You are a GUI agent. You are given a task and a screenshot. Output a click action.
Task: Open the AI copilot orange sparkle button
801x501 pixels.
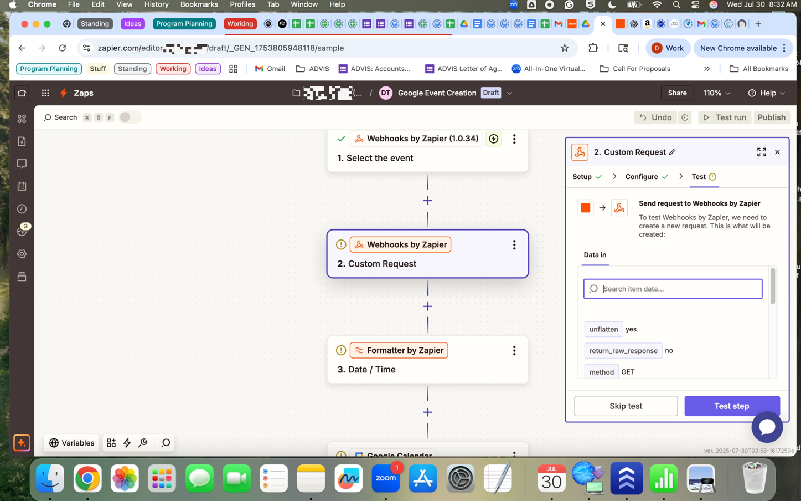(x=22, y=443)
